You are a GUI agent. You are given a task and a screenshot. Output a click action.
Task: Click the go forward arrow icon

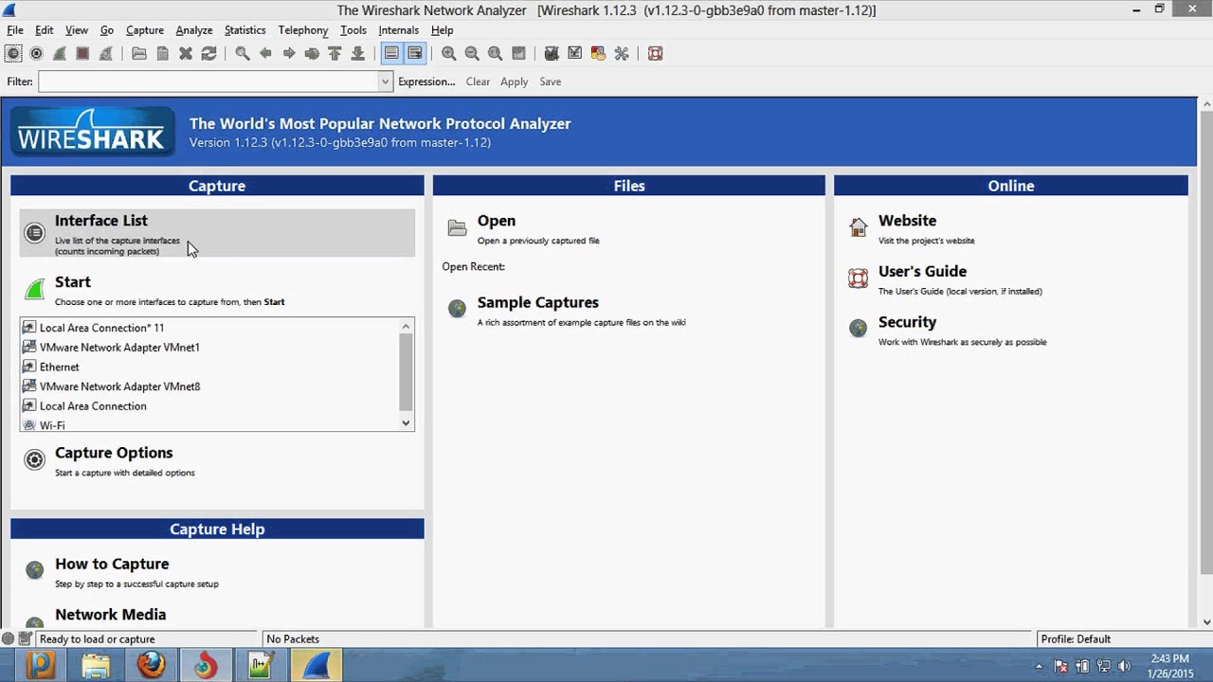pos(289,54)
